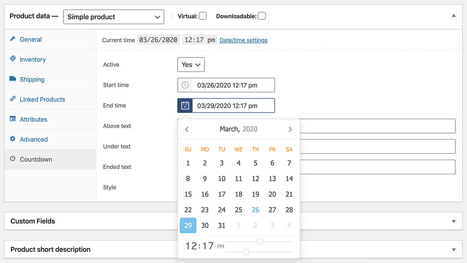Click the hour slider handle

click(x=260, y=242)
